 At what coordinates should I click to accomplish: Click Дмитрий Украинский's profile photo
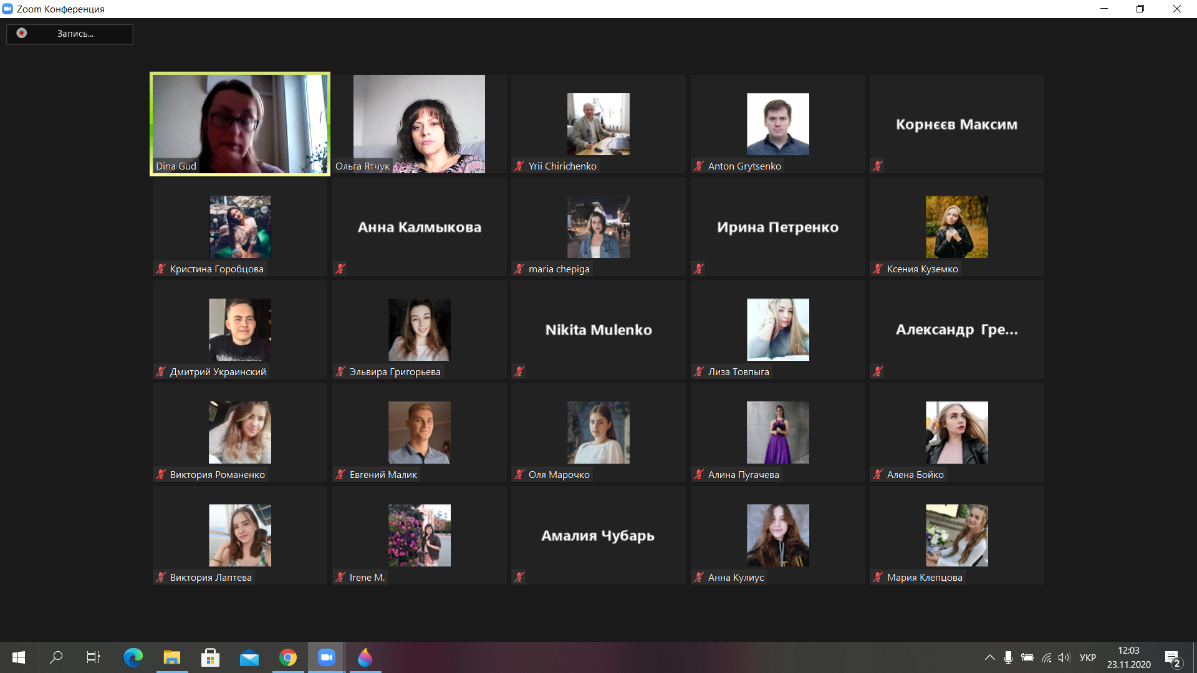pyautogui.click(x=240, y=330)
